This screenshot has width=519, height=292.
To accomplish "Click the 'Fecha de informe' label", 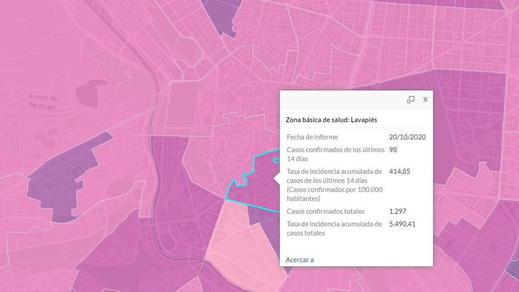I will click(312, 137).
